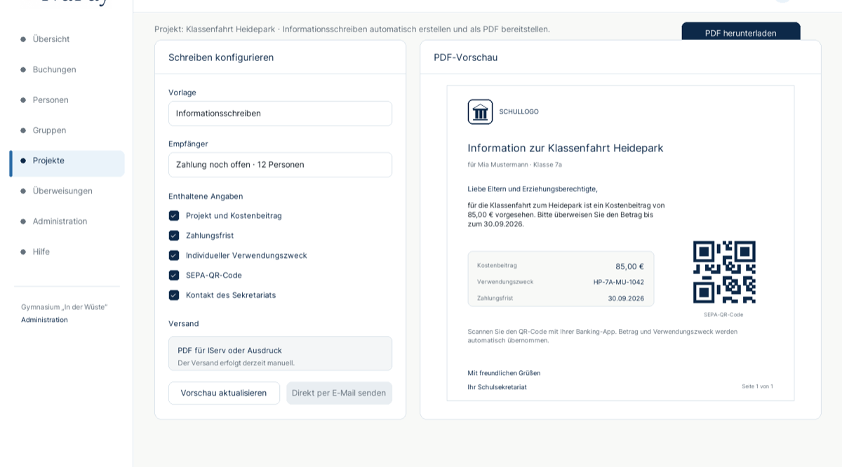Click the school logo icon in the preview
842x467 pixels.
tap(481, 112)
